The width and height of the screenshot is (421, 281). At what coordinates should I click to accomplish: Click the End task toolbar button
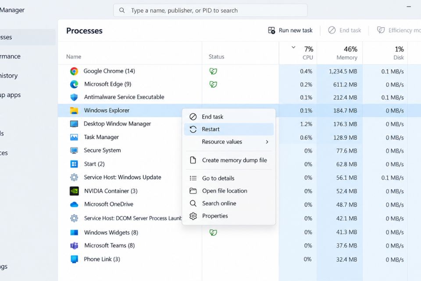click(345, 30)
